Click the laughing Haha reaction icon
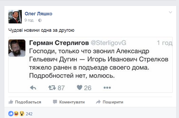179x118 pixels. (x=16, y=114)
